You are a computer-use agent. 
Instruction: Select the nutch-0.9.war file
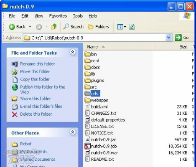[102, 153]
